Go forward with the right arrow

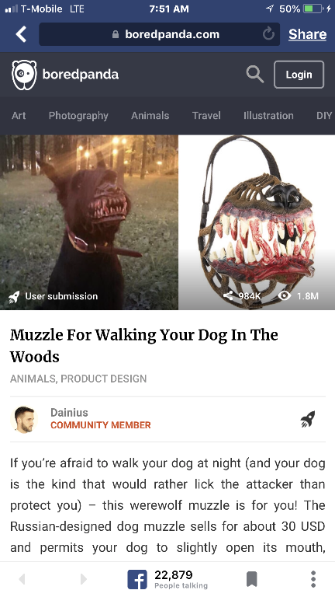(x=84, y=579)
